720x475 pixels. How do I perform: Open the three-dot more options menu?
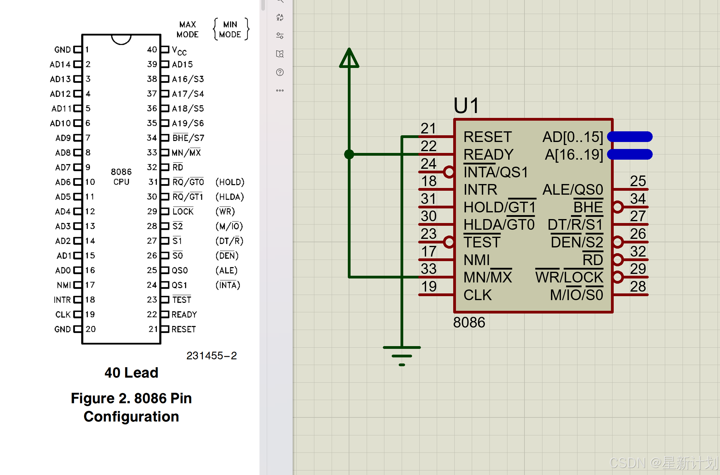pyautogui.click(x=280, y=90)
